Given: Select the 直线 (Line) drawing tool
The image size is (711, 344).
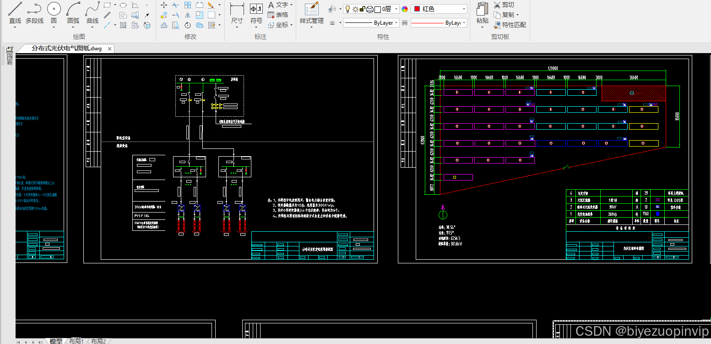Looking at the screenshot, I should click(15, 13).
